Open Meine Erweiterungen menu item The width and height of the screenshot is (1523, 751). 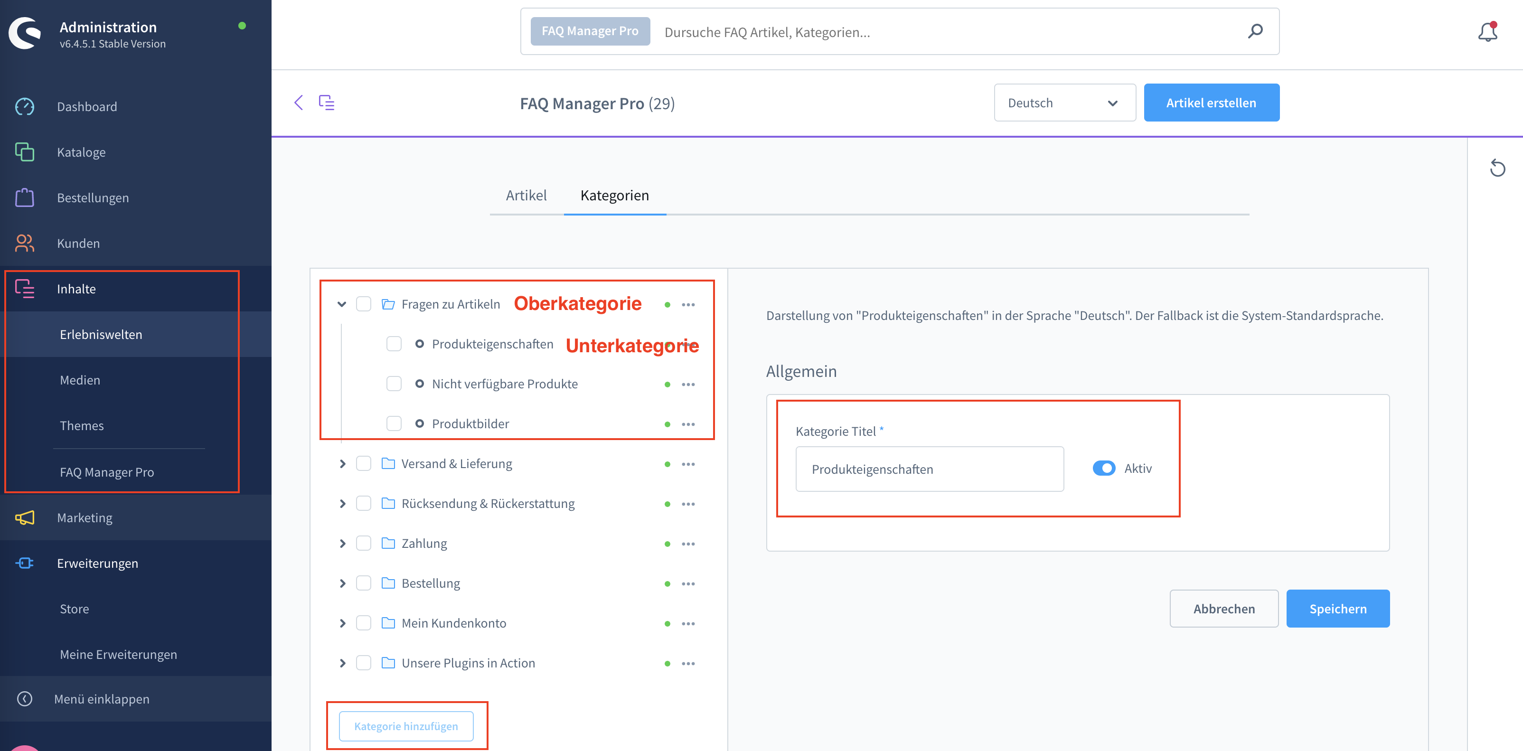click(x=118, y=654)
